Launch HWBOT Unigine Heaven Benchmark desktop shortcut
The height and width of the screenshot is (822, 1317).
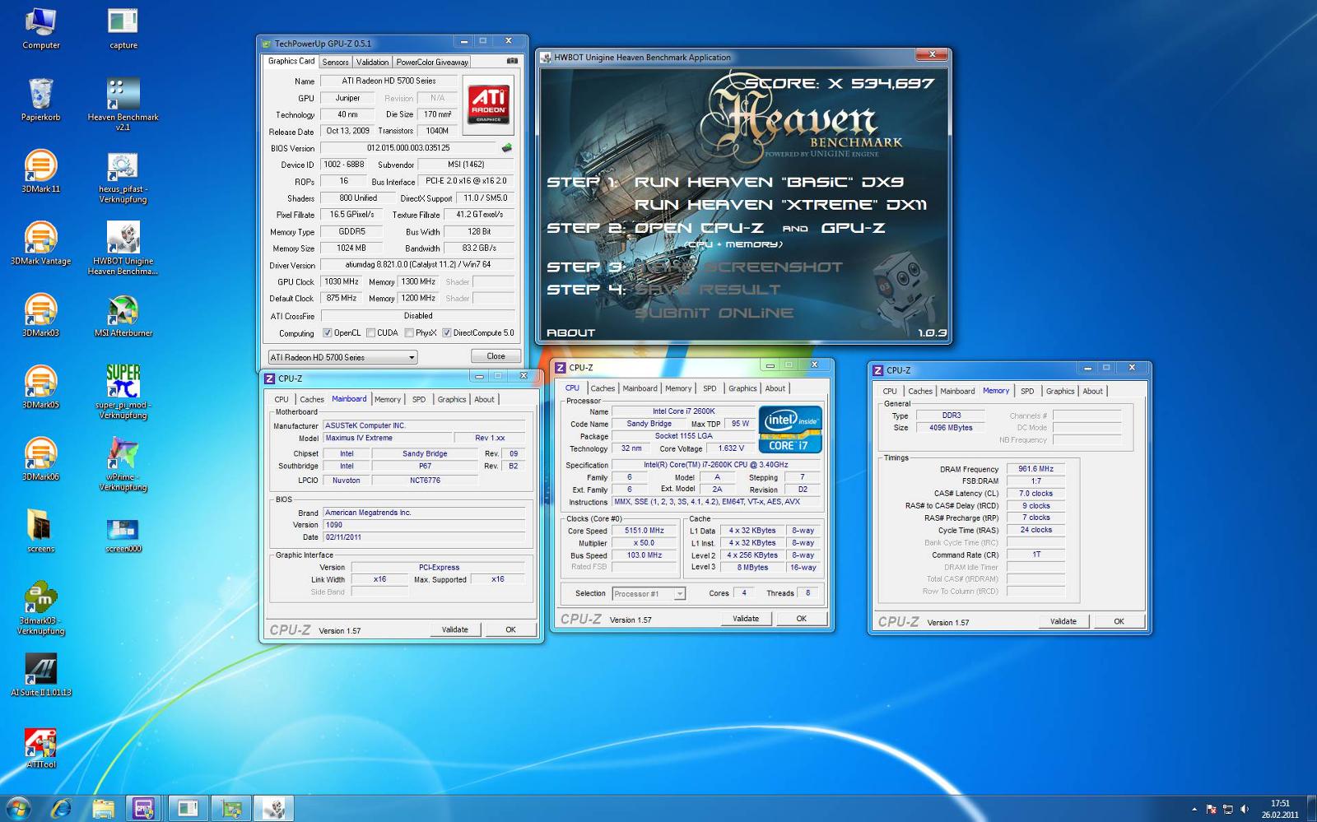click(x=123, y=248)
